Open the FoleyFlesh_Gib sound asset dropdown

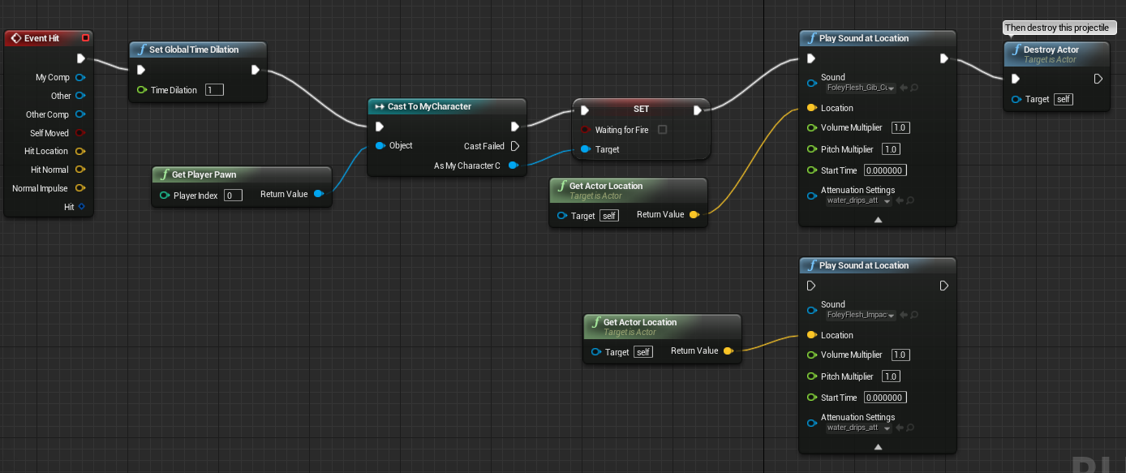coord(860,87)
